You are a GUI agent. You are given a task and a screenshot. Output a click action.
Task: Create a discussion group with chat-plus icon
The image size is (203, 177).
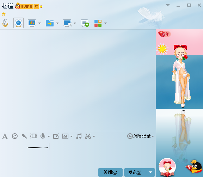pyautogui.click(x=85, y=23)
